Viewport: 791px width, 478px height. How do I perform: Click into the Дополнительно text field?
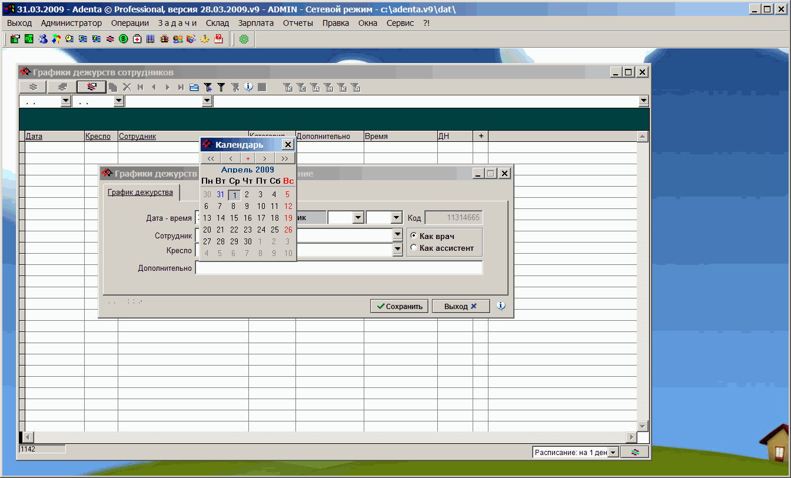338,268
